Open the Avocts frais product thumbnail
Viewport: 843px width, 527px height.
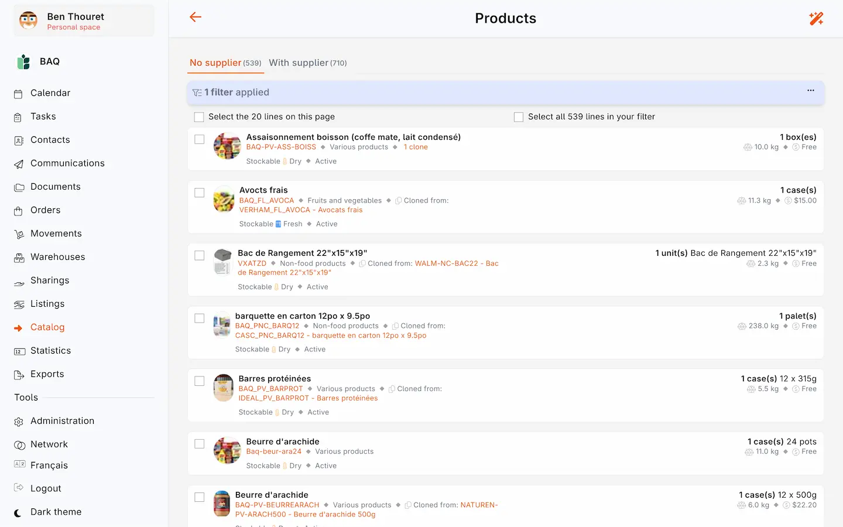(224, 199)
